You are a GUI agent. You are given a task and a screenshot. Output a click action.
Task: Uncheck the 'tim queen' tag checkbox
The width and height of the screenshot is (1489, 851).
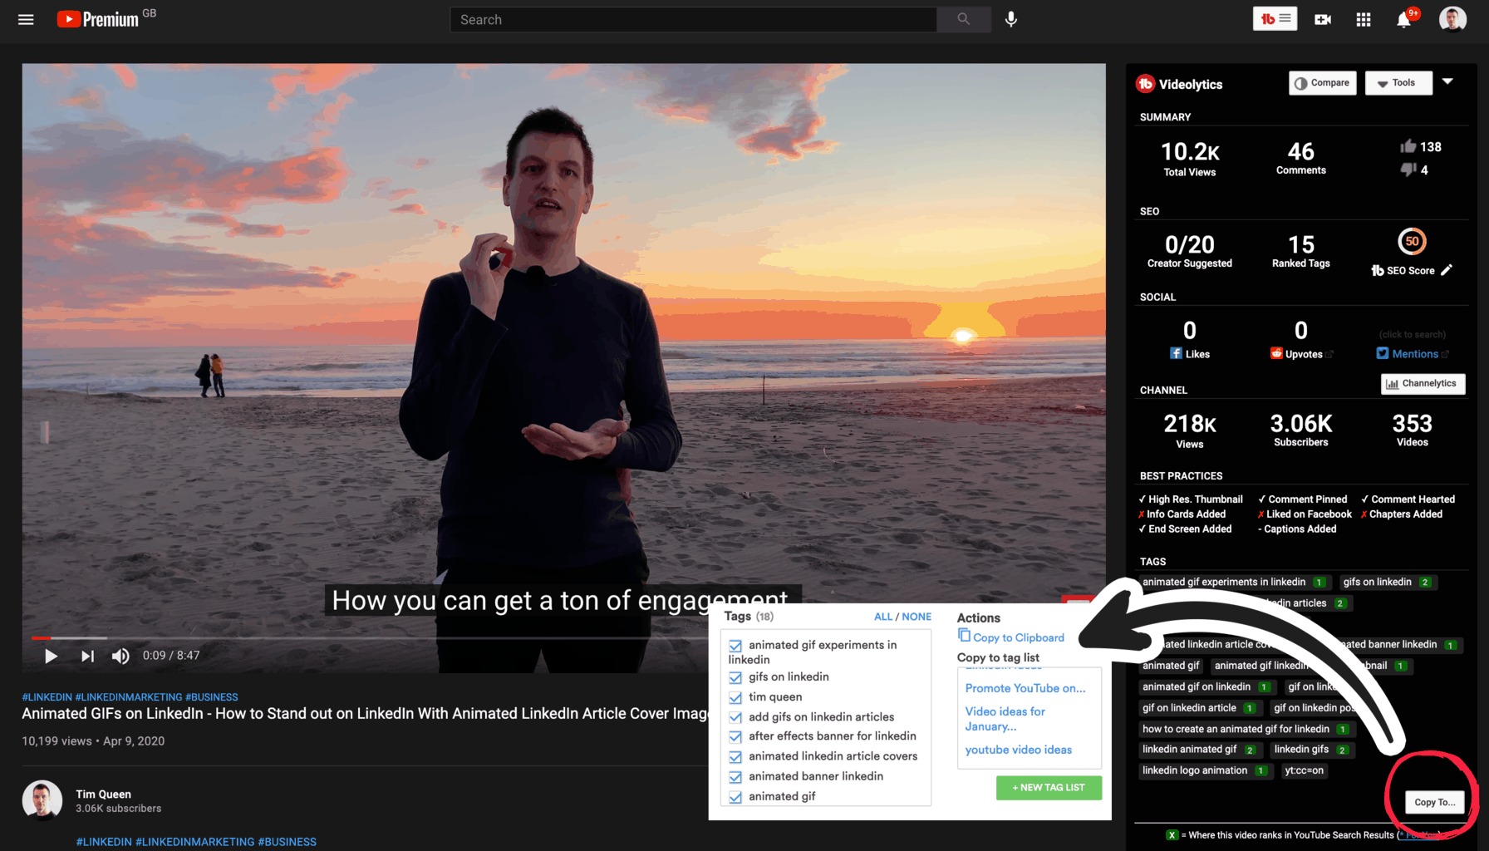735,697
